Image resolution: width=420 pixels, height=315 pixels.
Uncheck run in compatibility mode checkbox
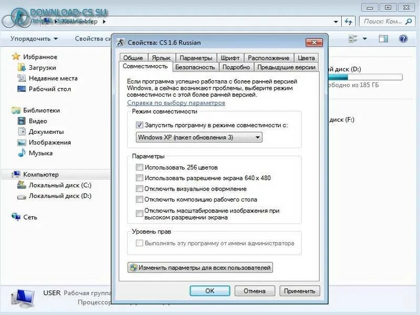point(139,125)
